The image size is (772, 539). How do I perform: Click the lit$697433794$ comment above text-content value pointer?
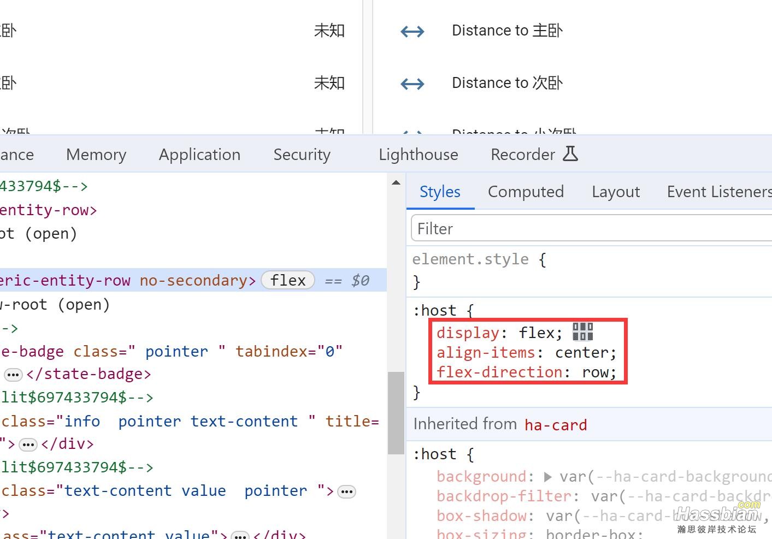coord(76,467)
